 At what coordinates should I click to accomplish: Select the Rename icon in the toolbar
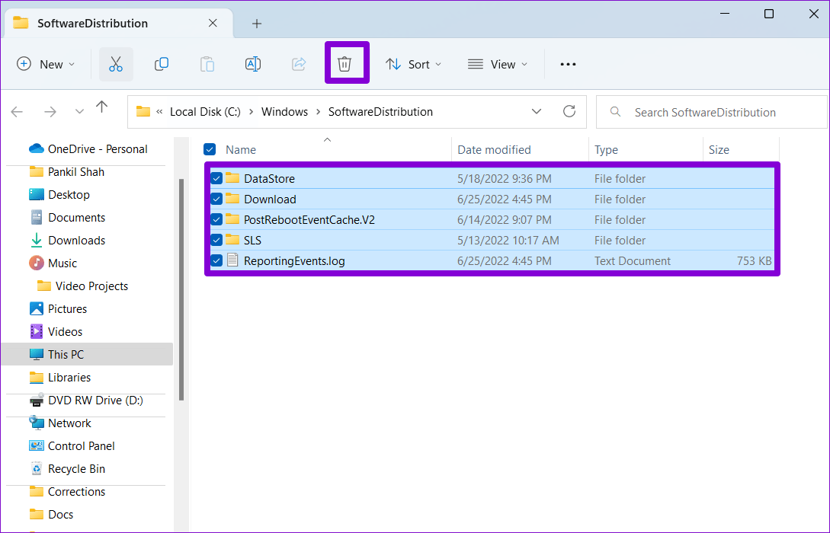tap(253, 64)
